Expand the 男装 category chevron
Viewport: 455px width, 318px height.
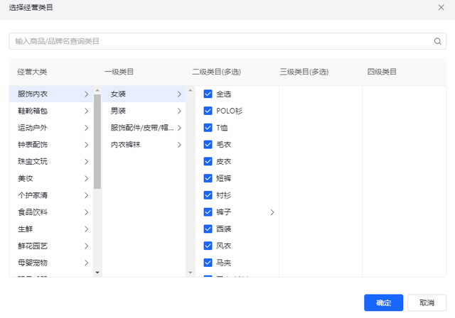coord(179,111)
